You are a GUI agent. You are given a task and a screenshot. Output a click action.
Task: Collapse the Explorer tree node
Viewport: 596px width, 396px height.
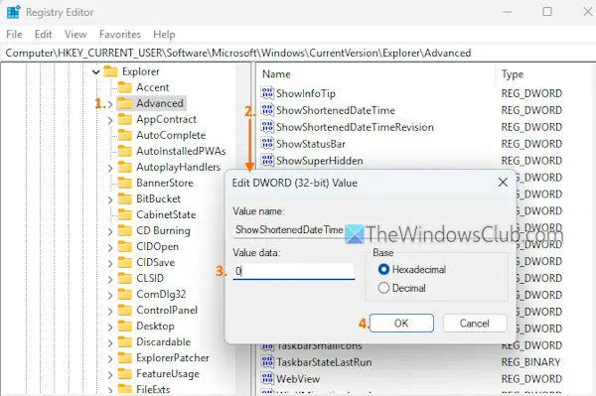pyautogui.click(x=95, y=71)
